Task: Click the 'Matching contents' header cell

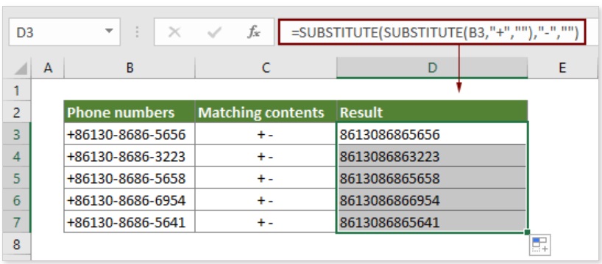Action: point(266,112)
